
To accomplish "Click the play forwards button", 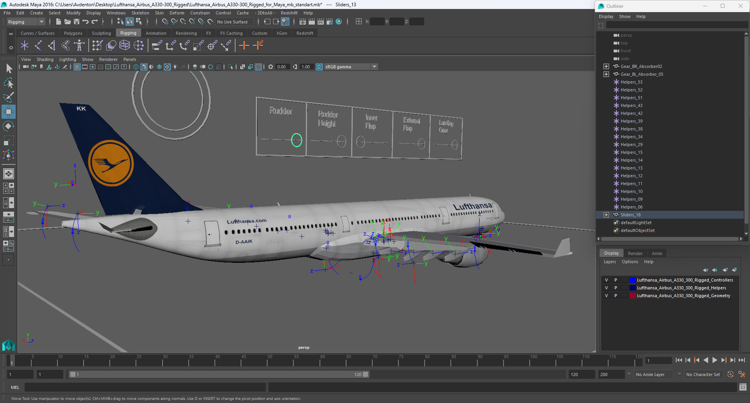I will click(x=714, y=360).
